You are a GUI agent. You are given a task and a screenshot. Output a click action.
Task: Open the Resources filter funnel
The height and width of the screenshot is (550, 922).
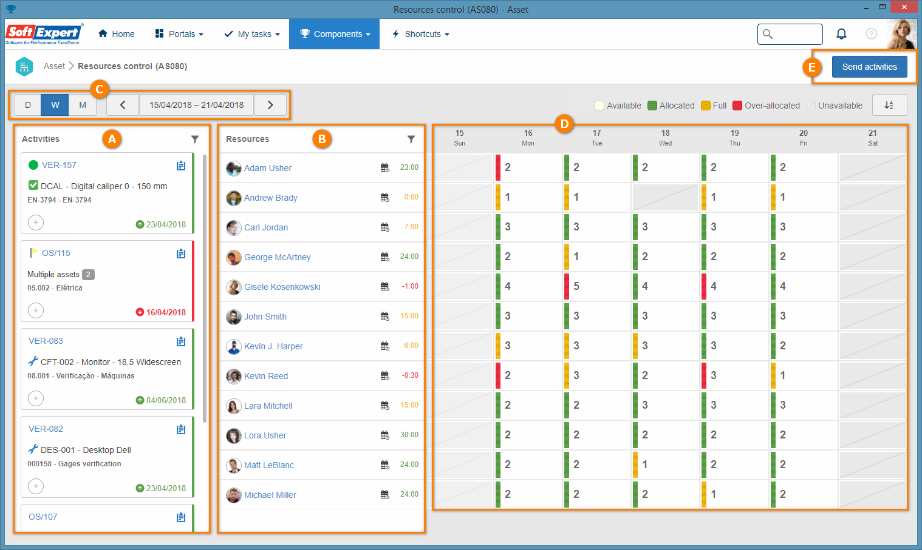[411, 139]
